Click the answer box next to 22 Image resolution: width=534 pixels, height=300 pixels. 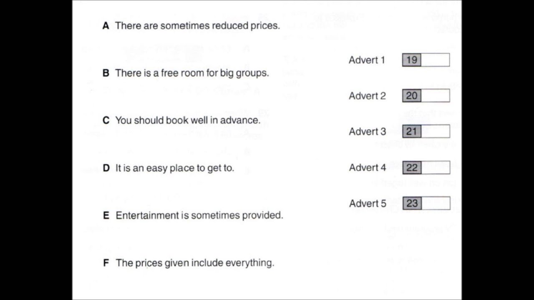coord(435,167)
